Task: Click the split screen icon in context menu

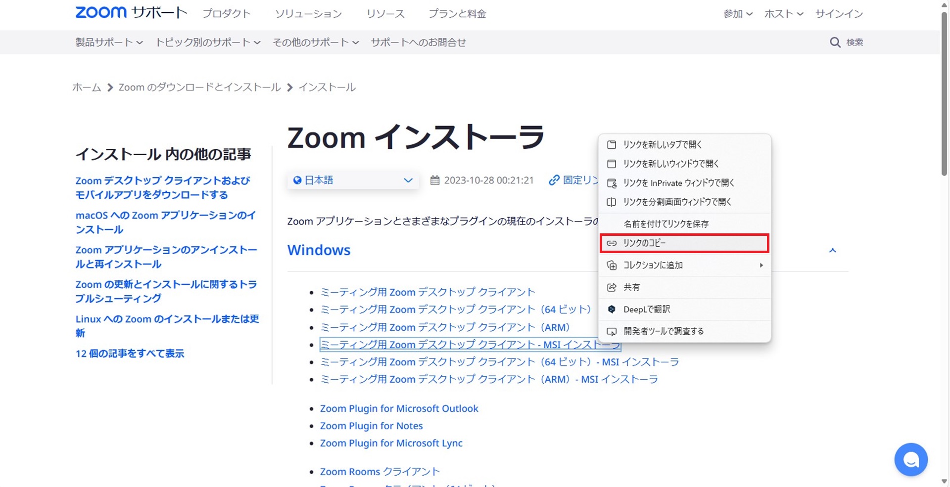Action: click(612, 202)
